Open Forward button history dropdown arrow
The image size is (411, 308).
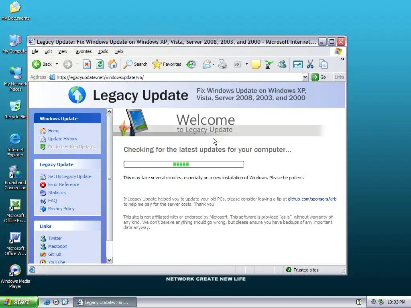click(77, 64)
